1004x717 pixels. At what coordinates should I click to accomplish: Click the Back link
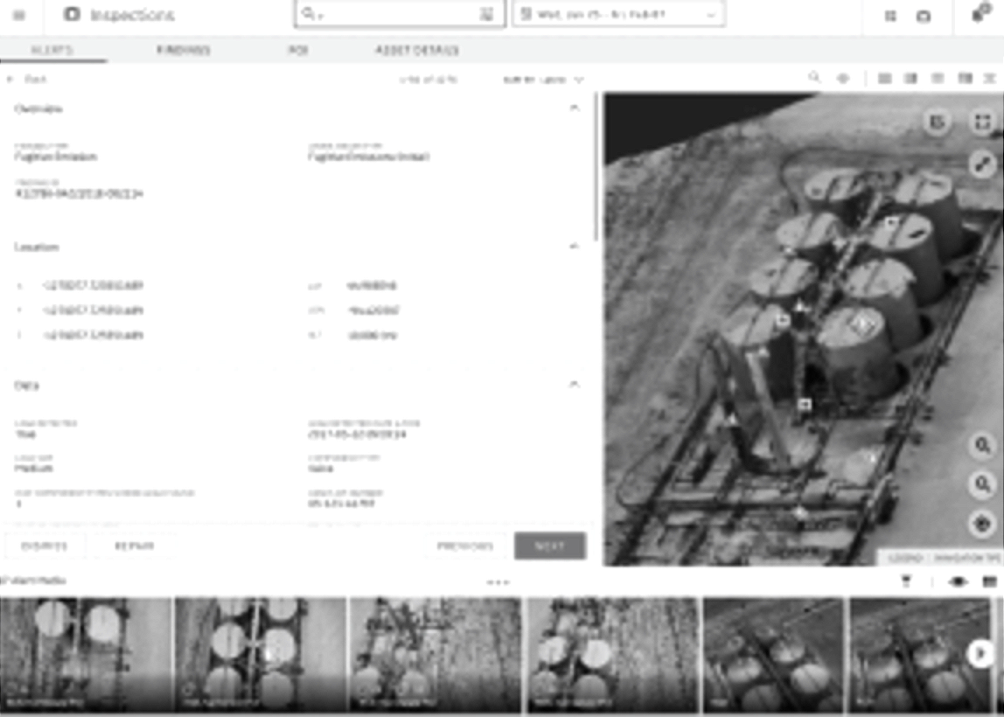click(28, 80)
